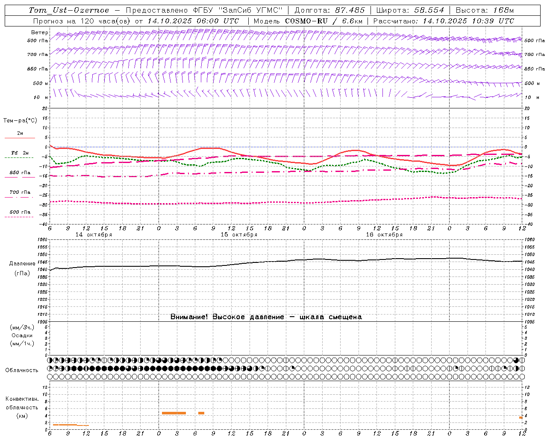
Task: Click the "Облачность" cloud cover label
Action: coord(22,370)
